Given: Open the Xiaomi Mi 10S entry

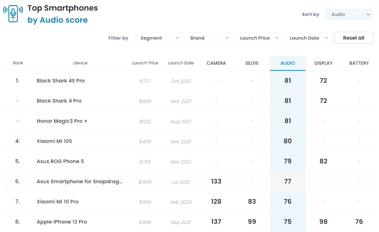Looking at the screenshot, I should (x=54, y=141).
